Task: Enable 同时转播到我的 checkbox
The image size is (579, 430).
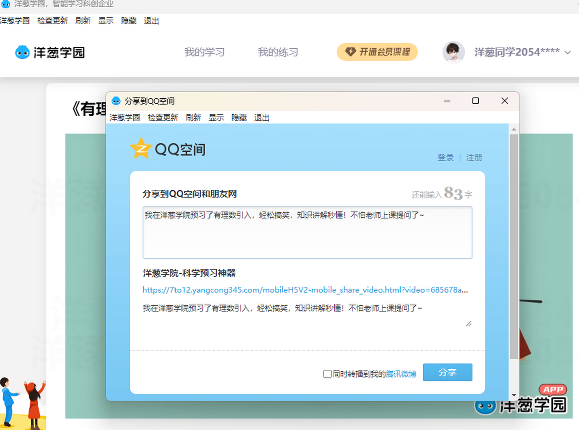Action: click(328, 374)
